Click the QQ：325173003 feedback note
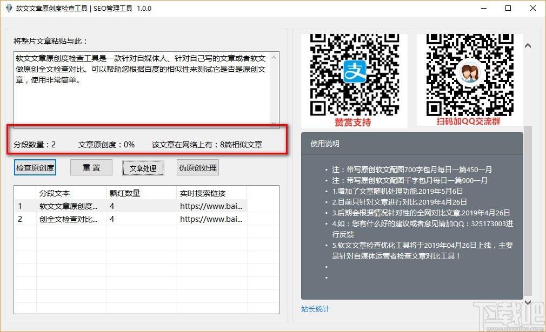546x332 pixels. point(422,229)
